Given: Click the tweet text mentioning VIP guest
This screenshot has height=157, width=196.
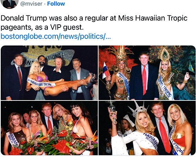Looking at the screenshot, I should pyautogui.click(x=94, y=23).
